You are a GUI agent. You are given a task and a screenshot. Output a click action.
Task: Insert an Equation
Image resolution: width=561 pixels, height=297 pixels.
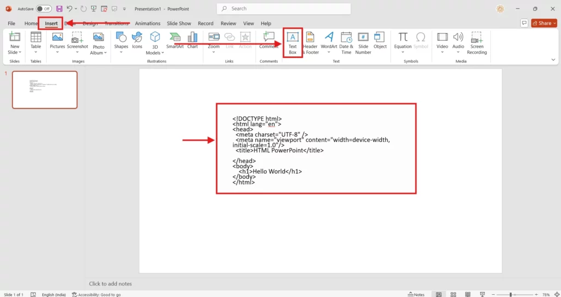pos(403,37)
